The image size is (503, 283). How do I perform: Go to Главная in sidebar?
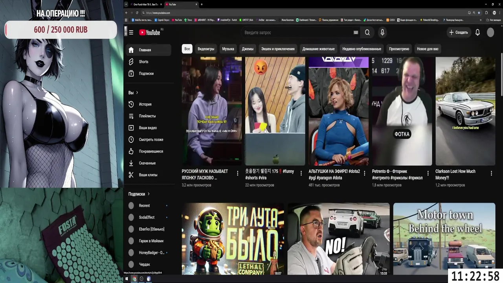(x=149, y=50)
